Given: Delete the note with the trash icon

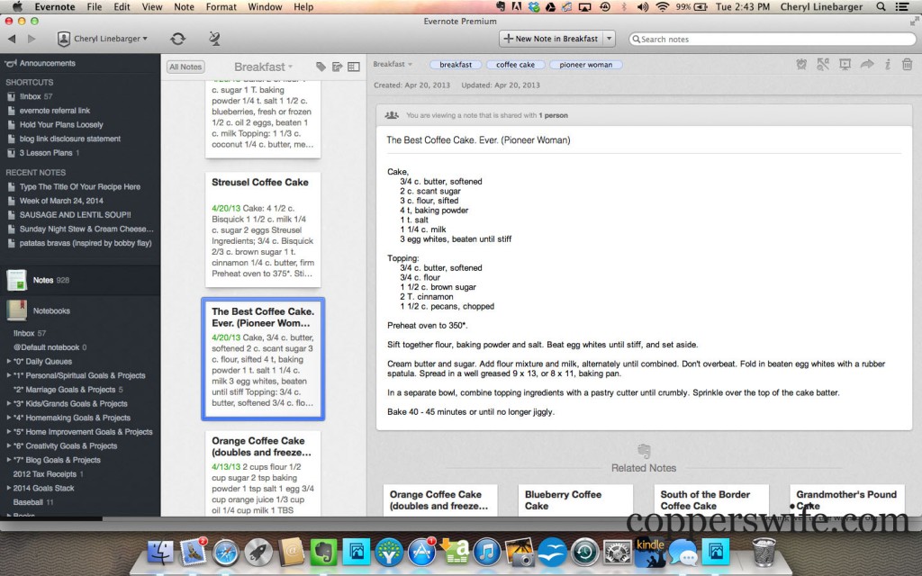Looking at the screenshot, I should [x=907, y=64].
